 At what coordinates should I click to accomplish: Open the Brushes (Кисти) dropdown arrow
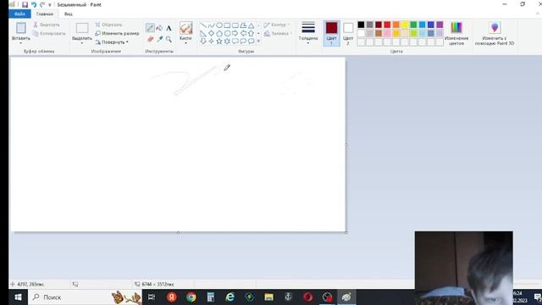pos(185,43)
